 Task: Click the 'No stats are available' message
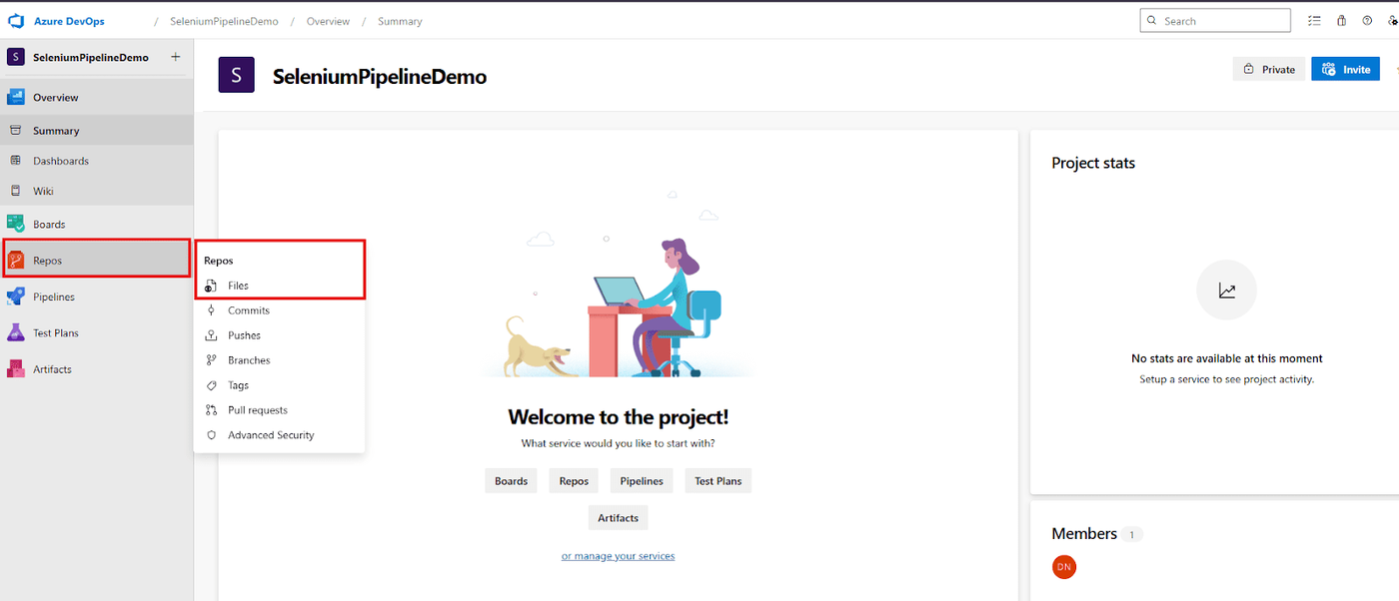1226,358
